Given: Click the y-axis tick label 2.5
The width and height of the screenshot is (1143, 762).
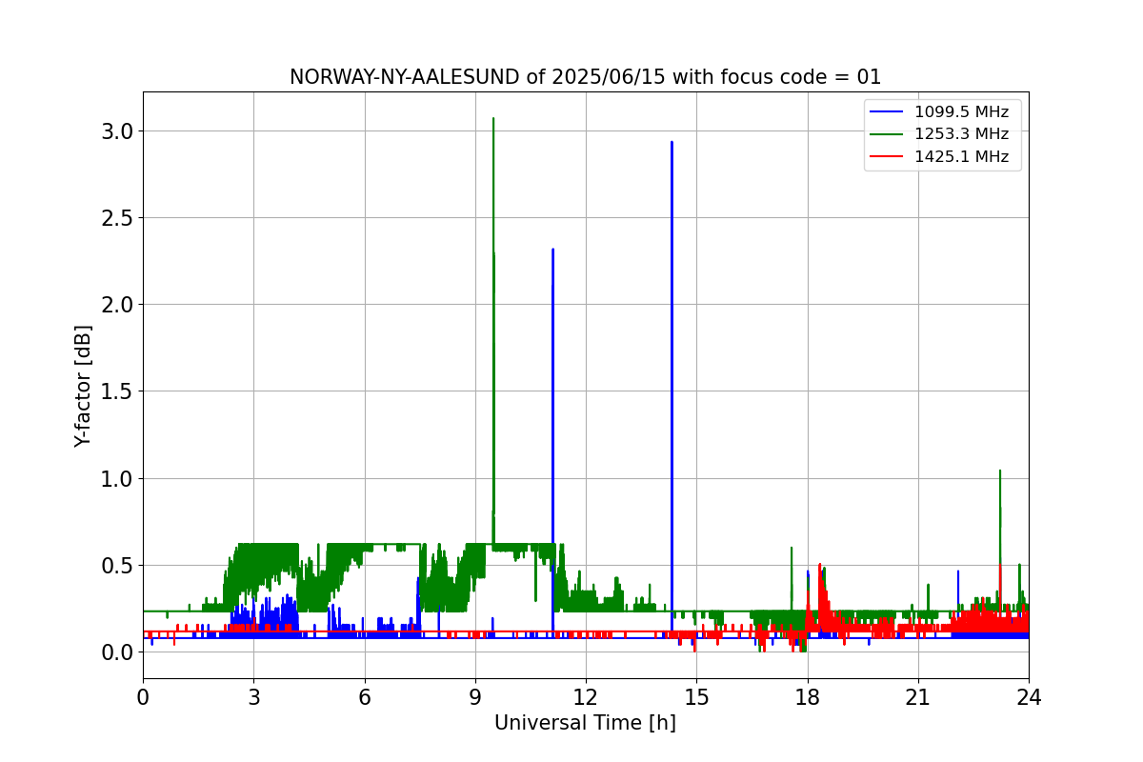Looking at the screenshot, I should (x=118, y=217).
